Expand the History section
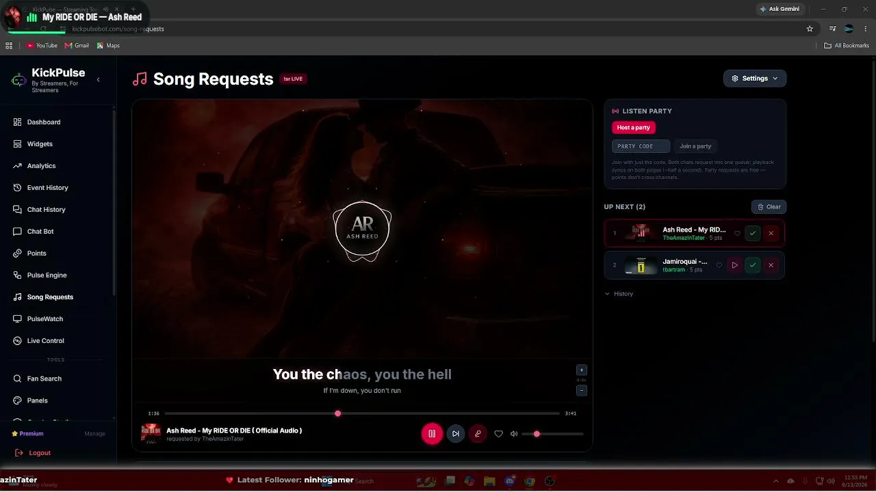876x492 pixels. 619,294
